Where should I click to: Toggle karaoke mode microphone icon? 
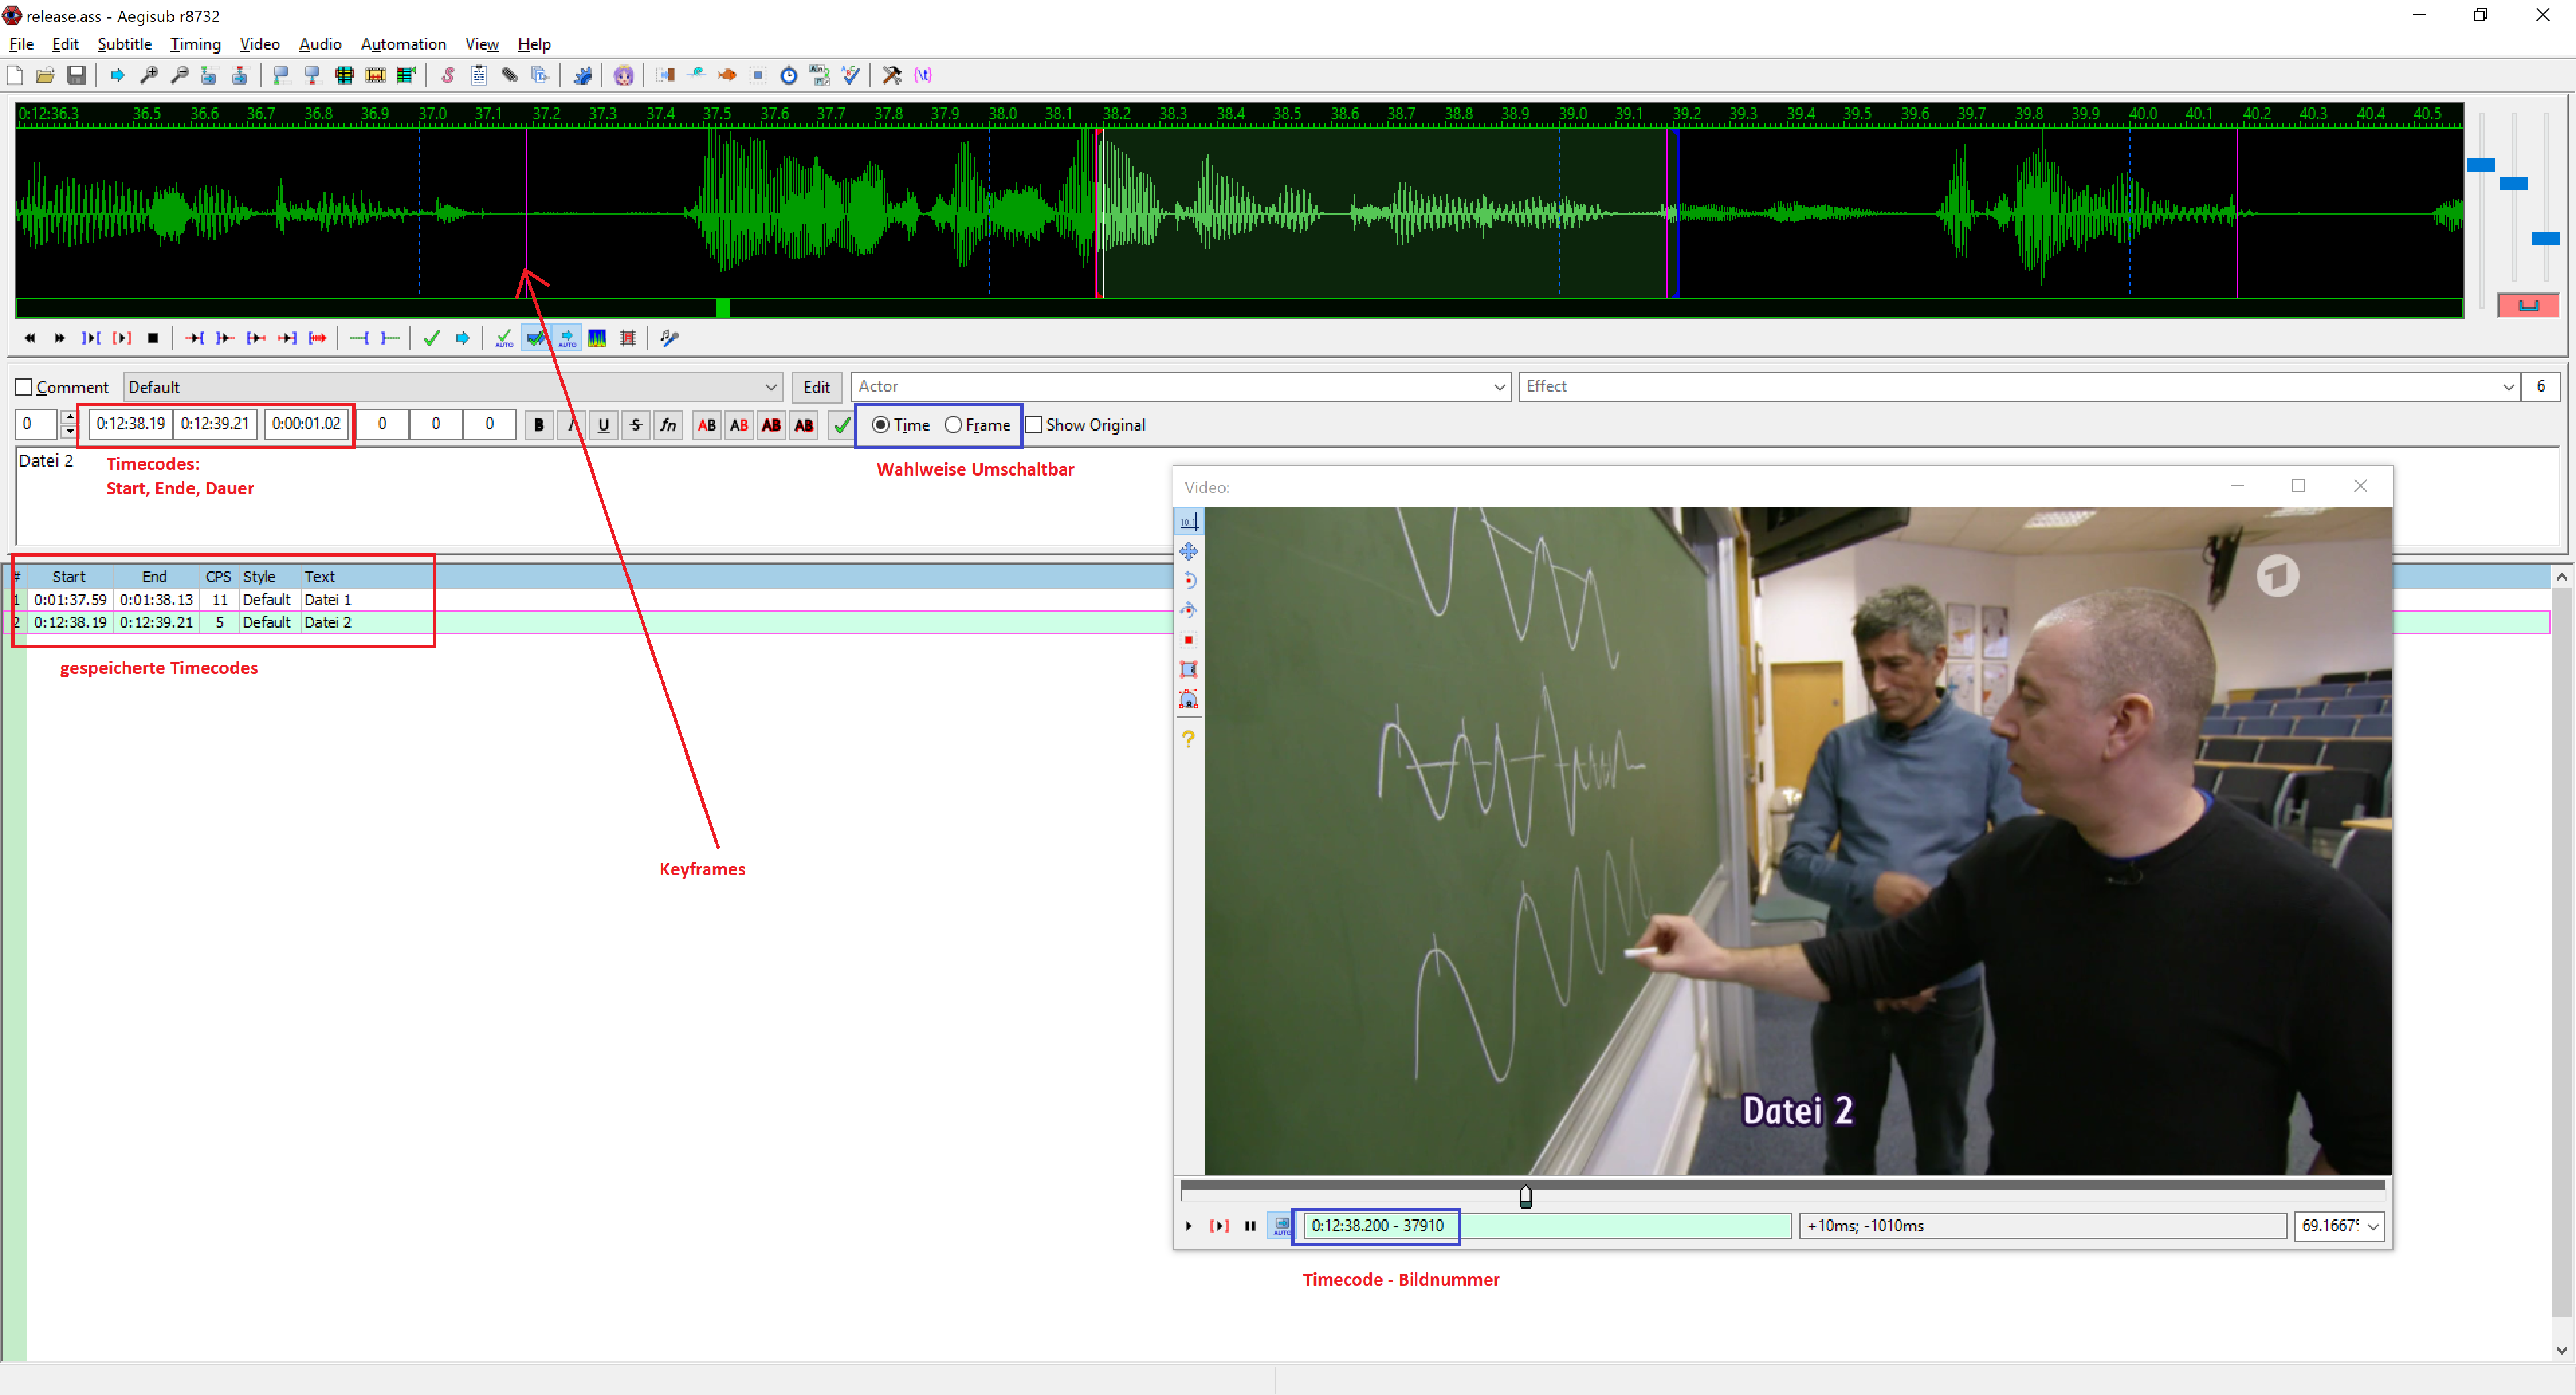(669, 338)
